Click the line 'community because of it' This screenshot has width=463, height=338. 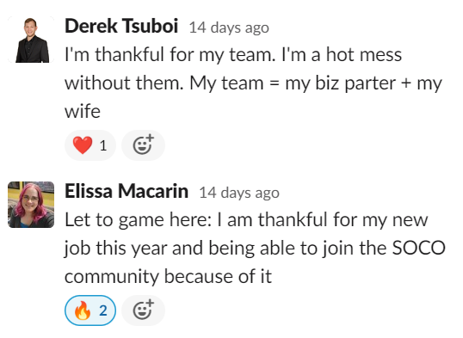[x=168, y=276]
